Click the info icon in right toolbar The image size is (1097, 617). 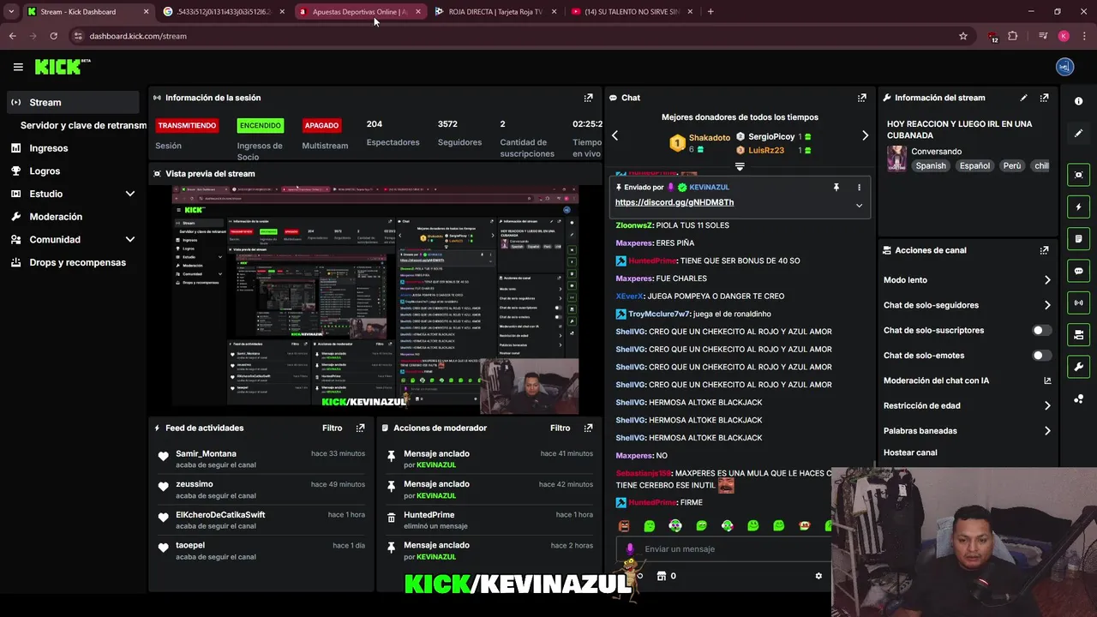click(1078, 101)
